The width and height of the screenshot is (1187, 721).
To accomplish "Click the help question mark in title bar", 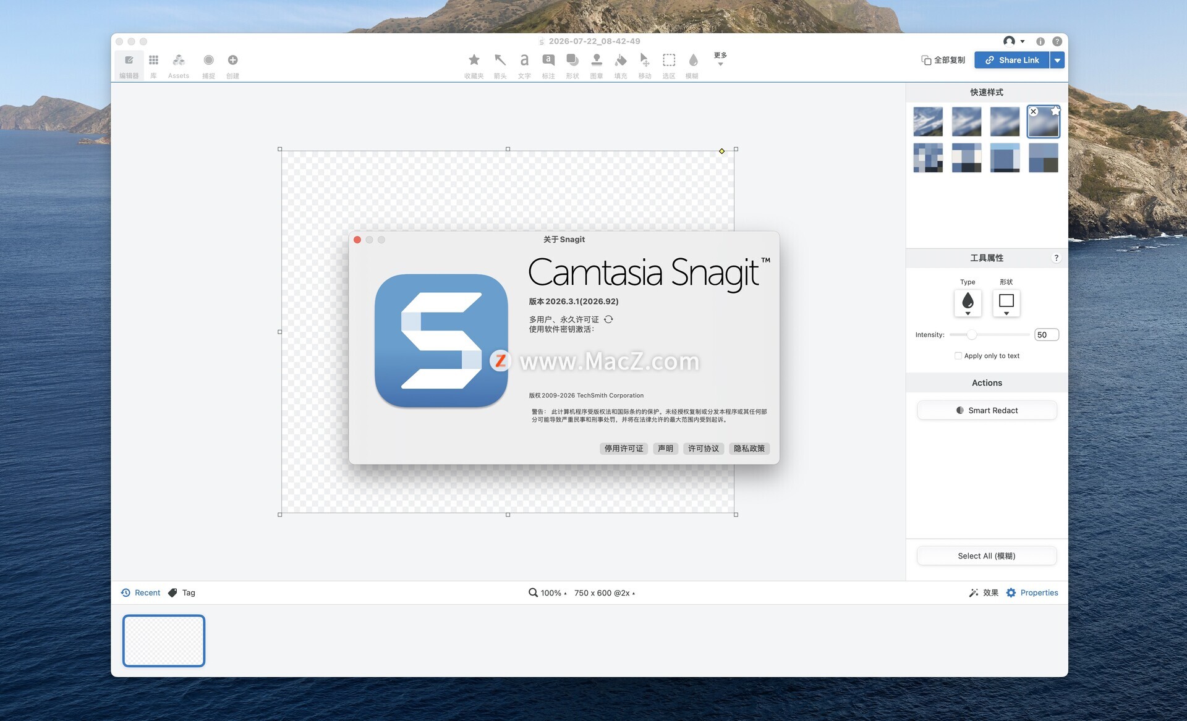I will 1057,41.
